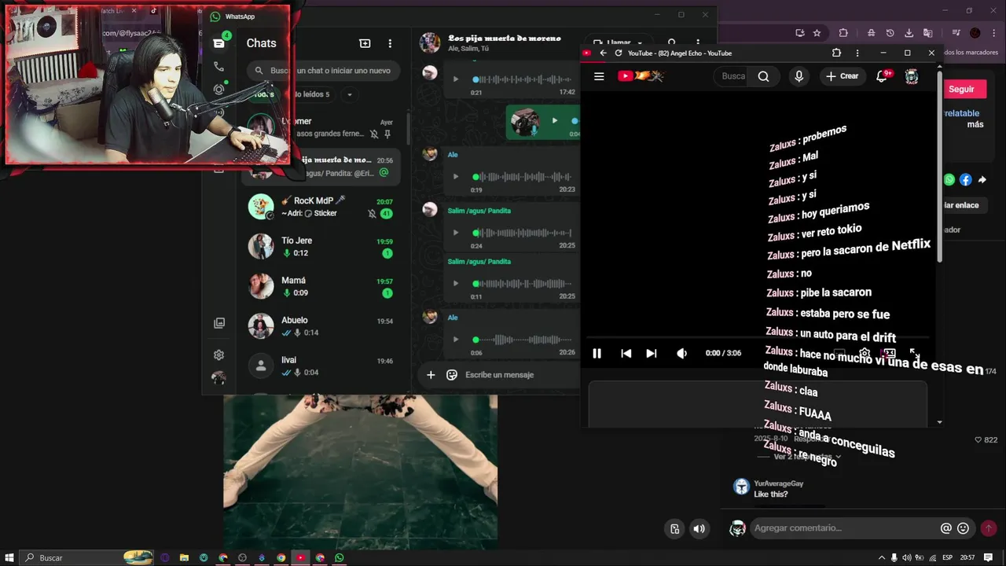This screenshot has height=566, width=1006.
Task: Skip to the previous YouTube video
Action: (626, 354)
